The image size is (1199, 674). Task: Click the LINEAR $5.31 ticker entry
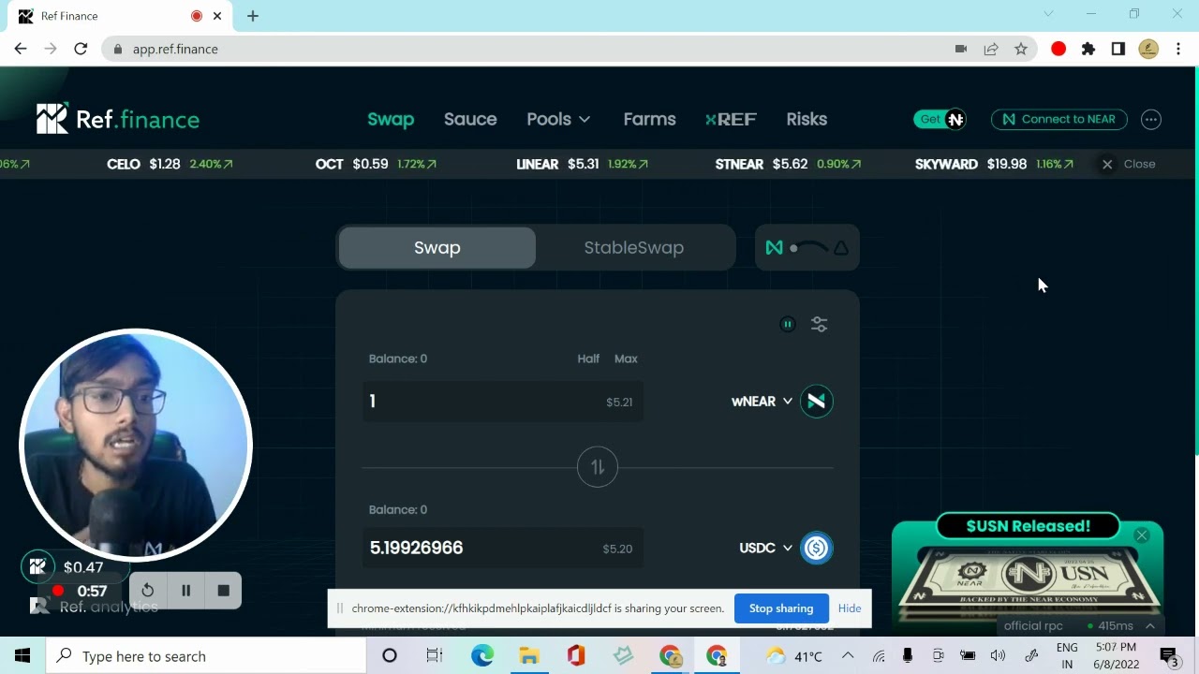pos(582,164)
